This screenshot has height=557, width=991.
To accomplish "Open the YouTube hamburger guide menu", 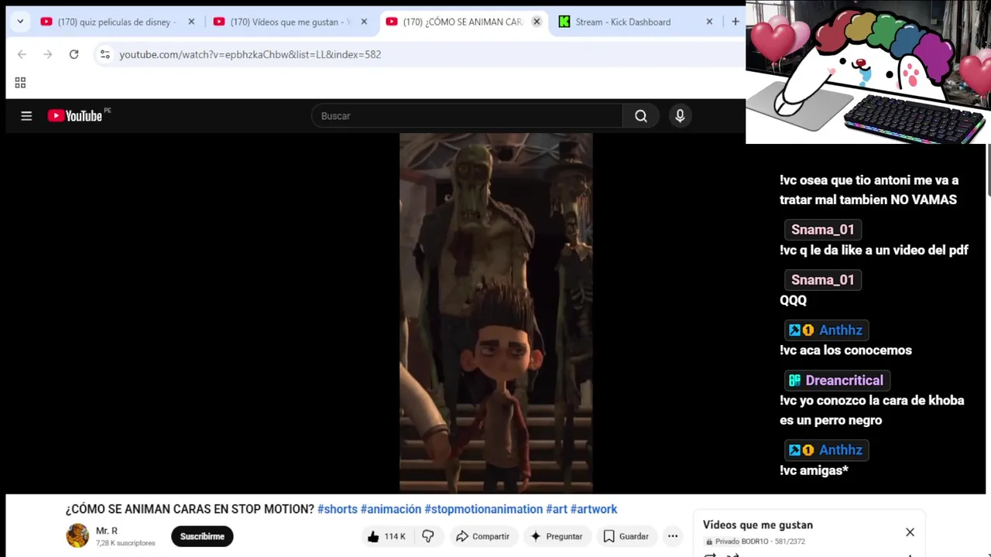I will [x=26, y=116].
